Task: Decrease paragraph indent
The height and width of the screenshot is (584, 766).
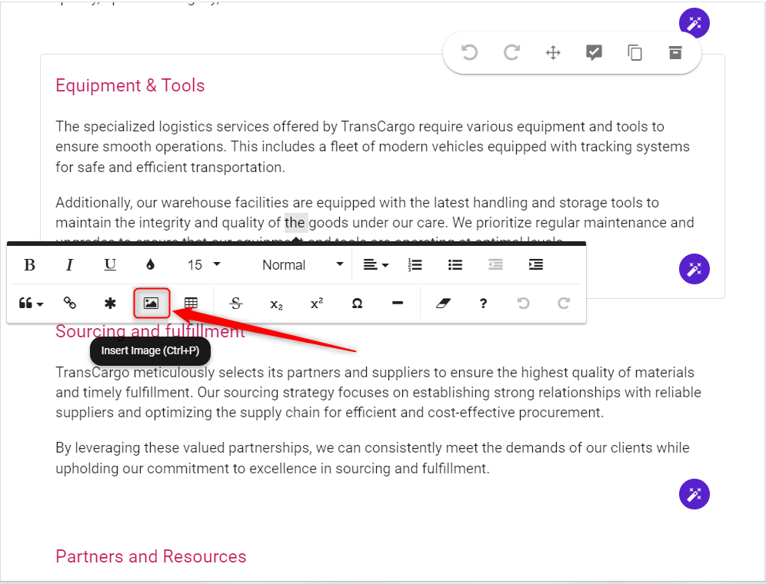Action: [x=495, y=264]
